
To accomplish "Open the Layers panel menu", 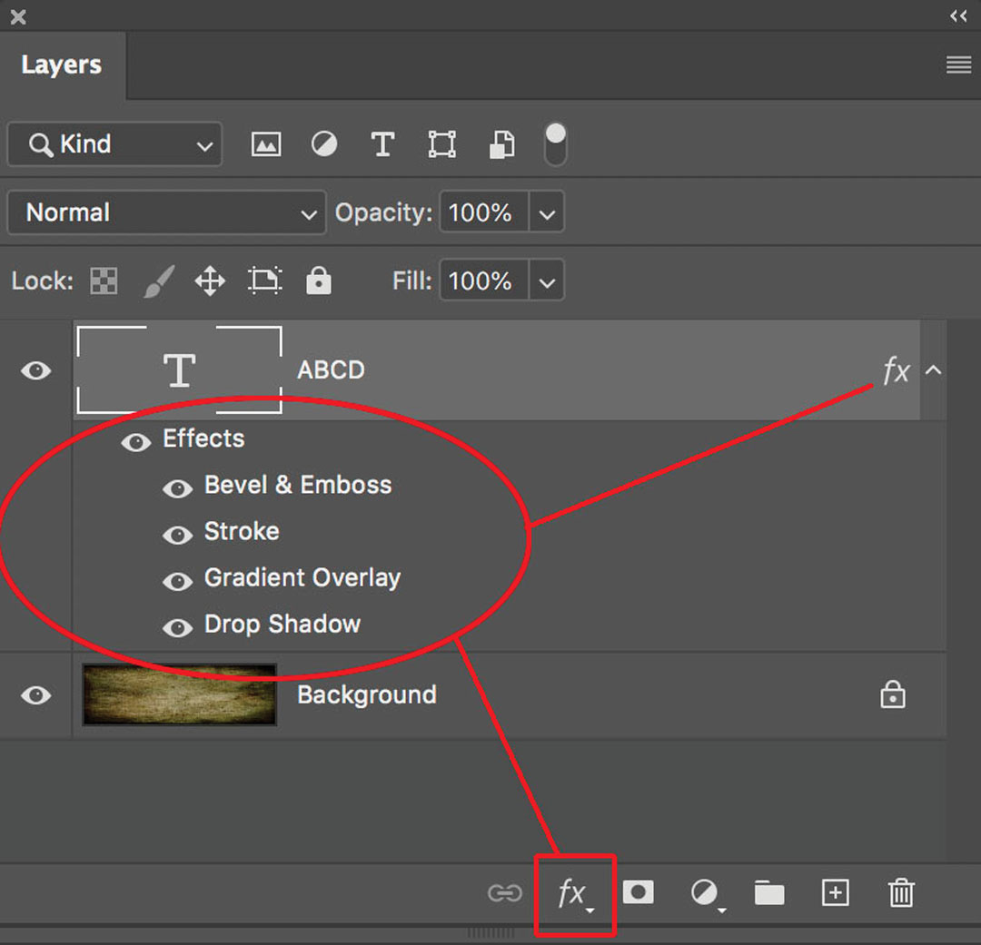I will pos(958,65).
